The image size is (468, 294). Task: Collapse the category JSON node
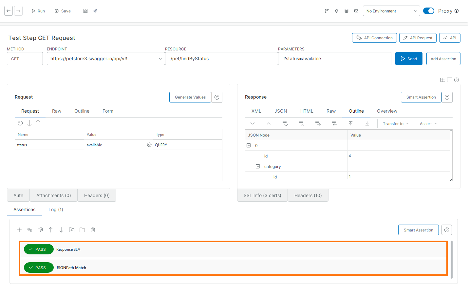[258, 166]
